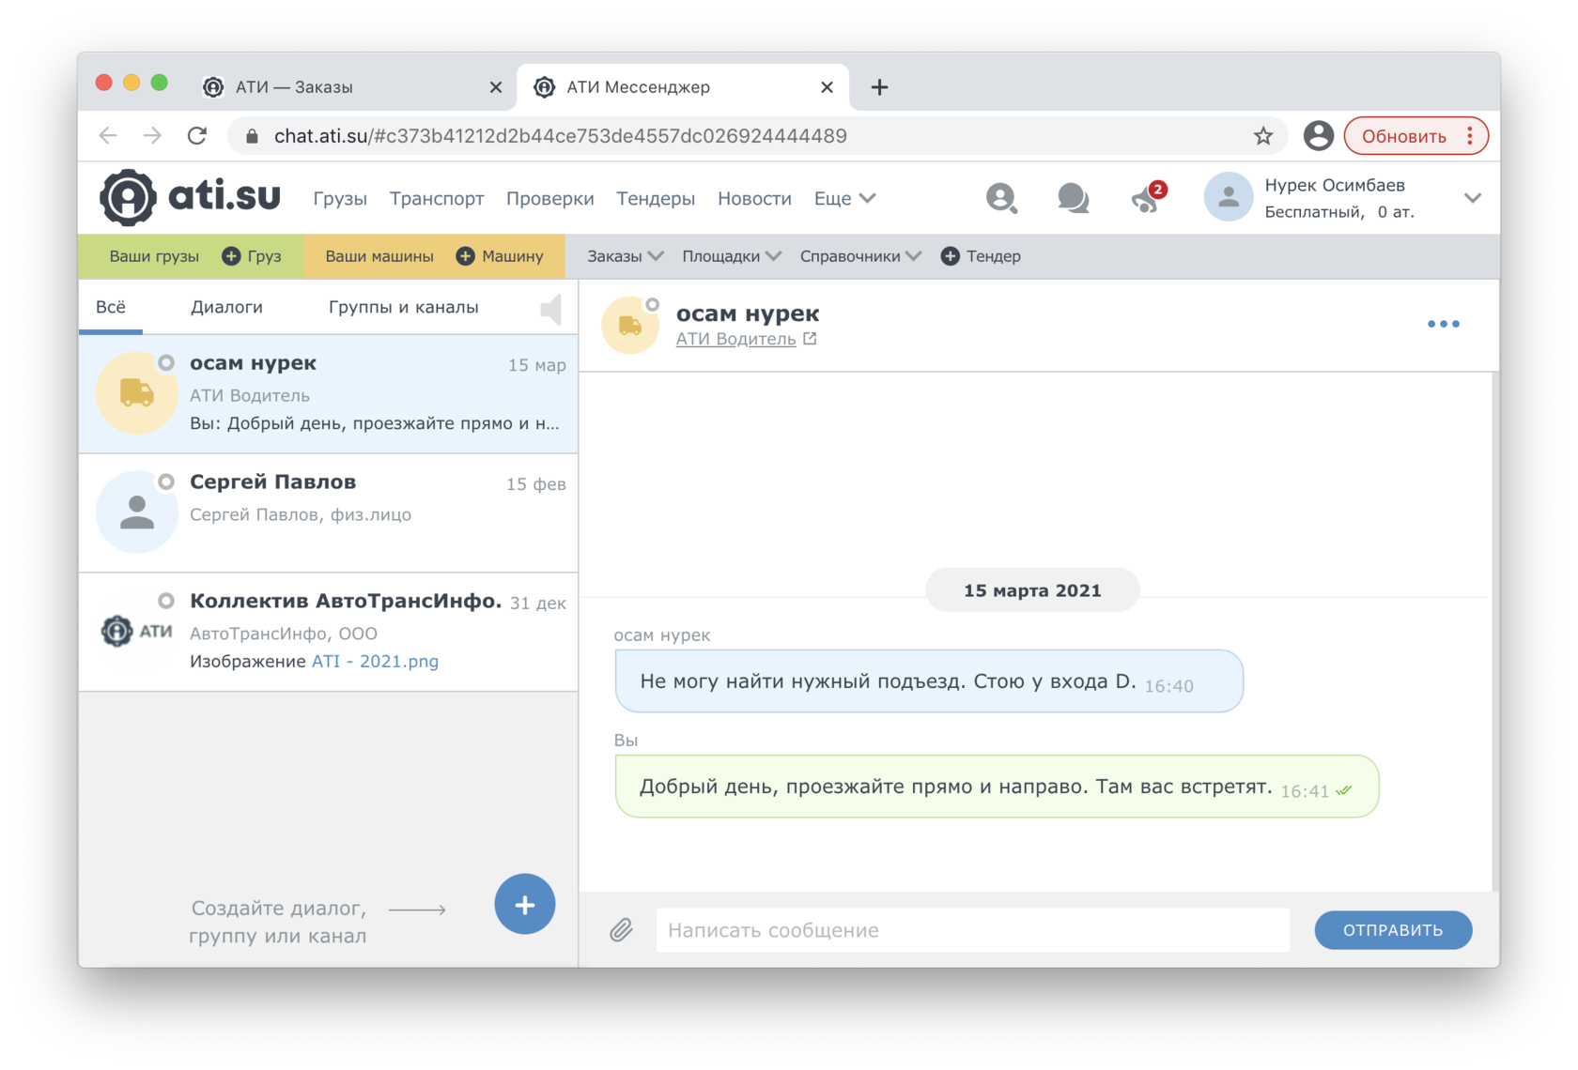Open the three dots chat menu
This screenshot has height=1070, width=1578.
click(x=1443, y=324)
